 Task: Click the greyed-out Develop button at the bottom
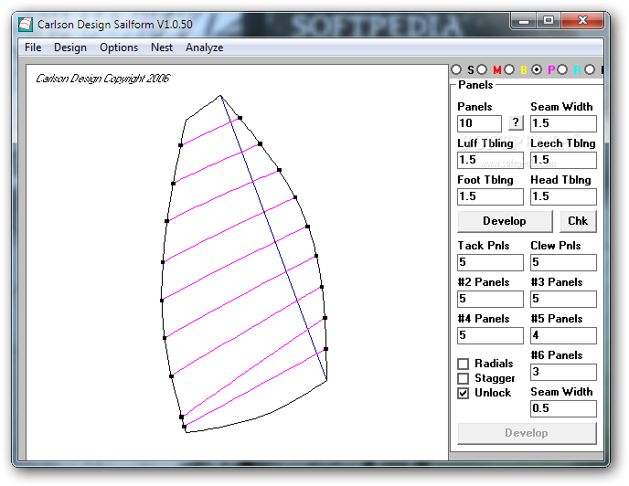pyautogui.click(x=527, y=433)
